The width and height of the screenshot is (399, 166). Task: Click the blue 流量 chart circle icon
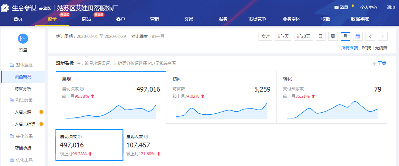pyautogui.click(x=23, y=39)
